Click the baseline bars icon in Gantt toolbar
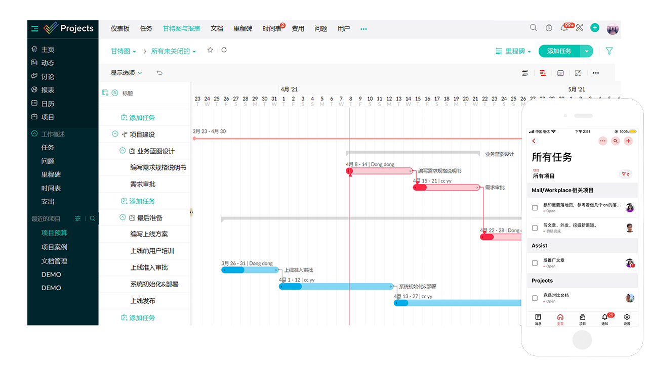 pyautogui.click(x=525, y=73)
